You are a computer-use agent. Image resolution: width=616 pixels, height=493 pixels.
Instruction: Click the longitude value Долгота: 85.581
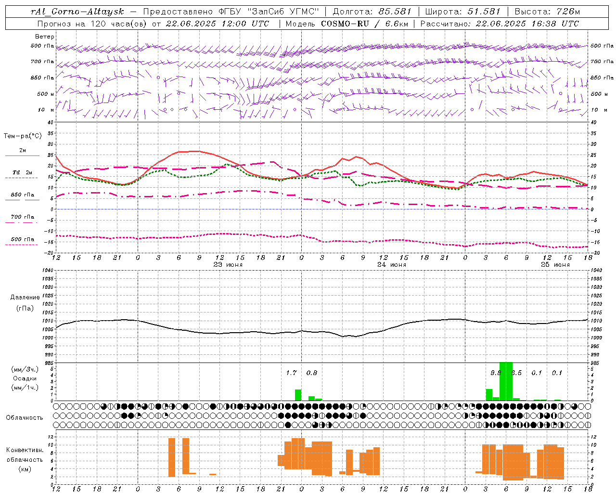point(372,12)
